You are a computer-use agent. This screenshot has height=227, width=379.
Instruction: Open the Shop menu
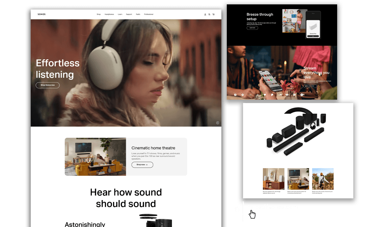99,14
